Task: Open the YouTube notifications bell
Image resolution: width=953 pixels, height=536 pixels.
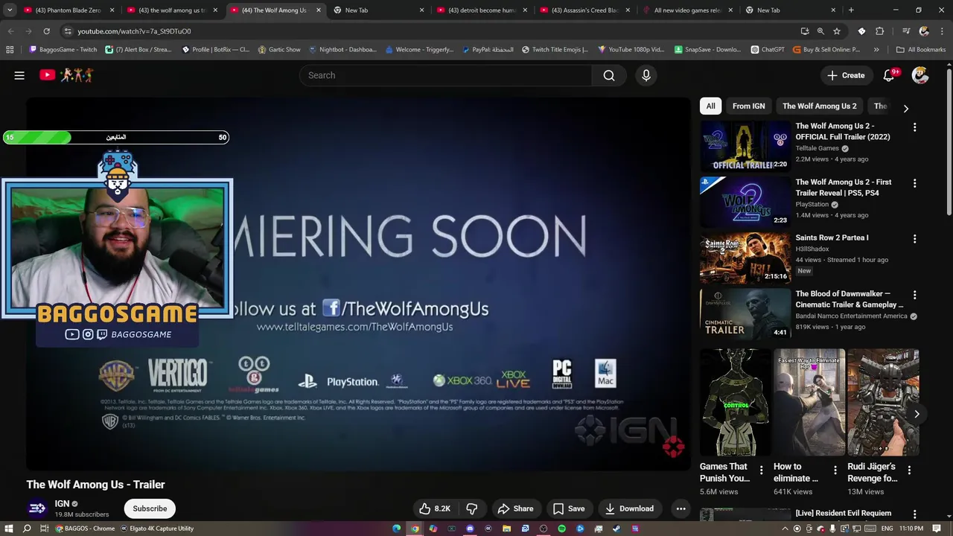Action: [x=889, y=75]
